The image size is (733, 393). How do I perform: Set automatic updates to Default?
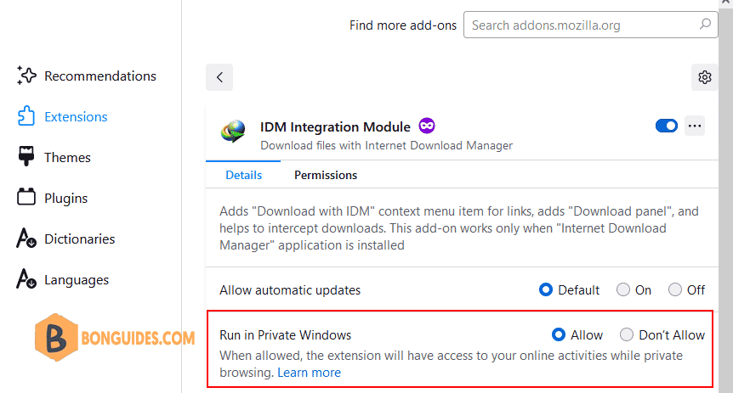click(546, 289)
